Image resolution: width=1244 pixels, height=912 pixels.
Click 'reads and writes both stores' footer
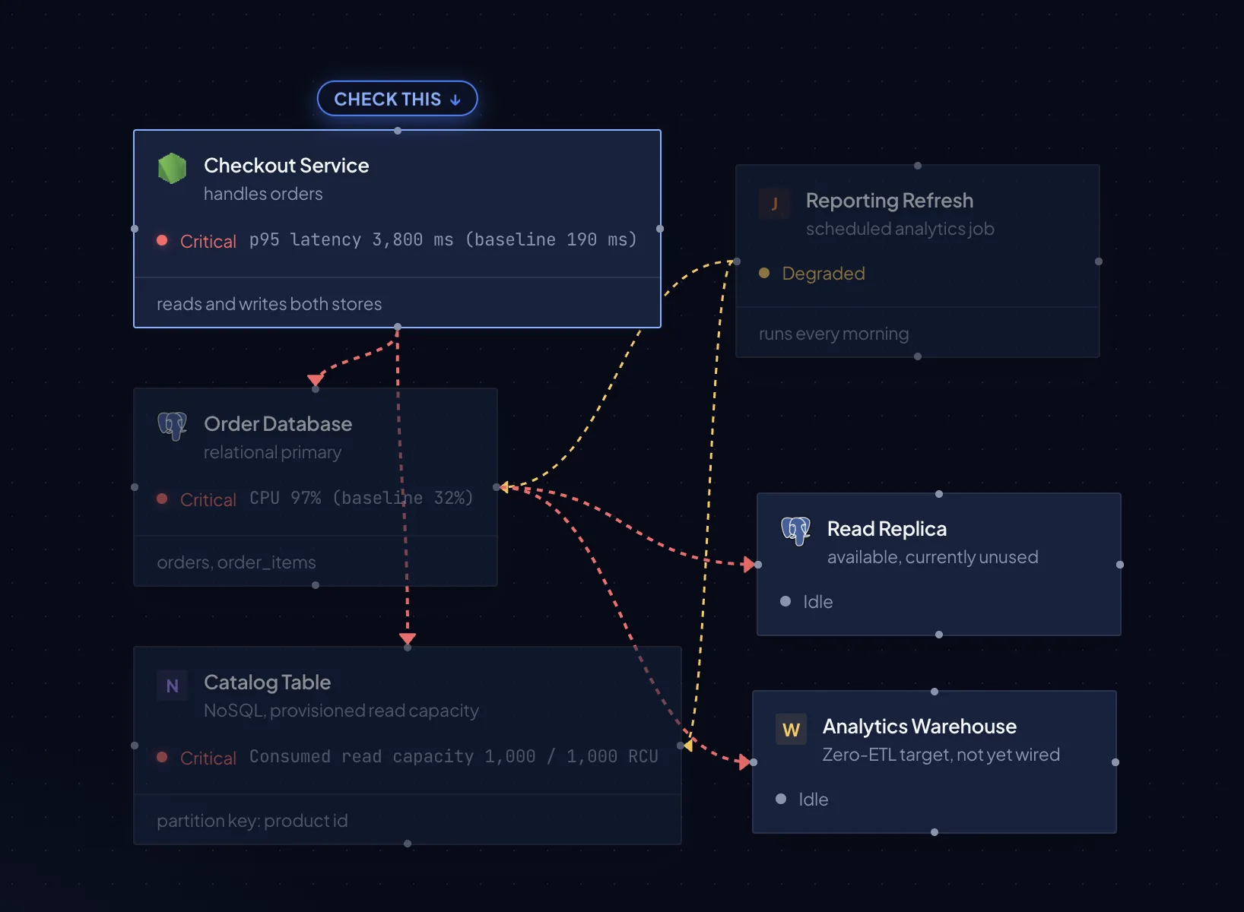click(269, 304)
